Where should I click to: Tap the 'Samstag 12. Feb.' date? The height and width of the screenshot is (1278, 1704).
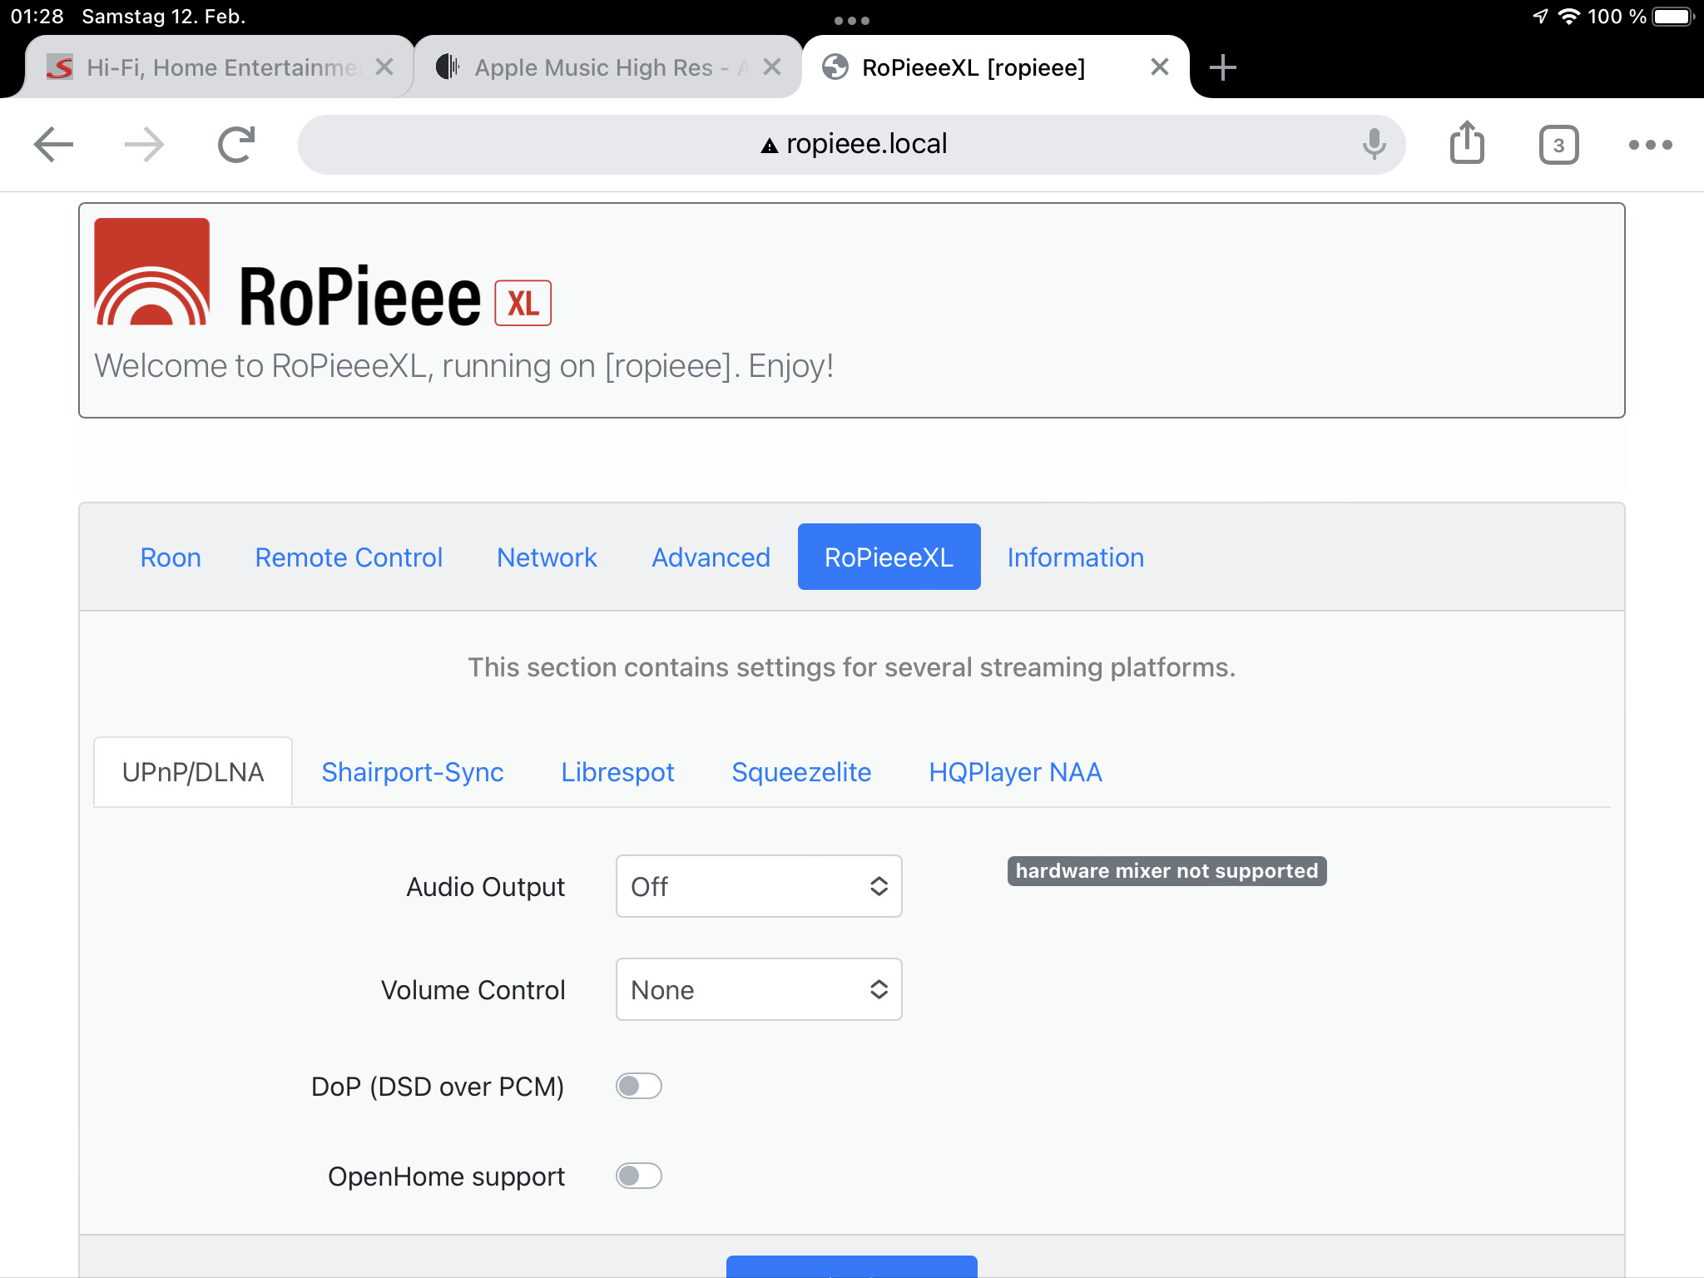click(x=163, y=17)
